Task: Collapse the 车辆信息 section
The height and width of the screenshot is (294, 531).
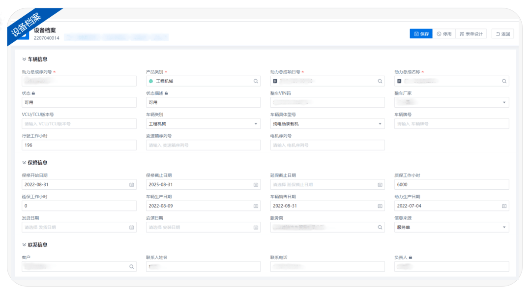Action: pos(24,59)
